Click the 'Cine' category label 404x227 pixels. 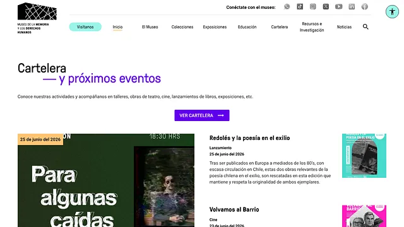coord(213,219)
